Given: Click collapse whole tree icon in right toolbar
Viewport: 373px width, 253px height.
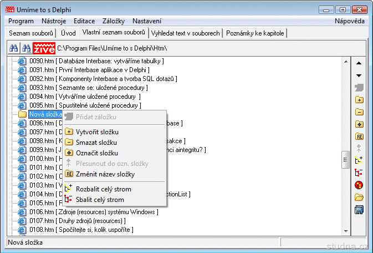Looking at the screenshot, I should [359, 173].
